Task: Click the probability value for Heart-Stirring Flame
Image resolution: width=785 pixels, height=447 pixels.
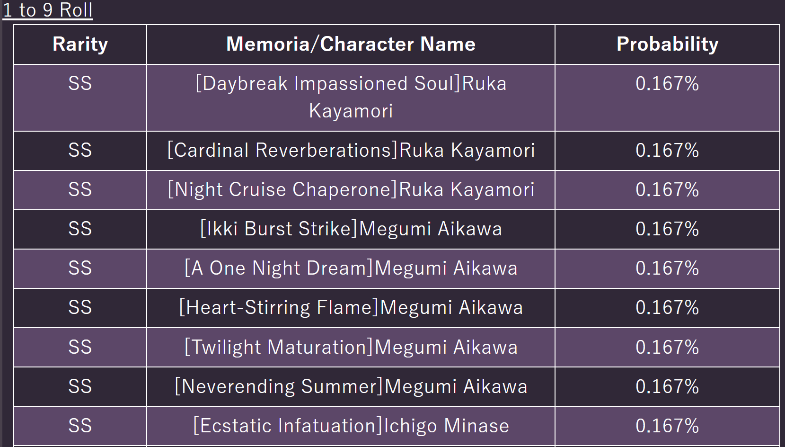Action: [667, 308]
